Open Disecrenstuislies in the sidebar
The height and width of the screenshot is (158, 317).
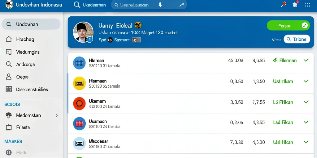point(32,89)
